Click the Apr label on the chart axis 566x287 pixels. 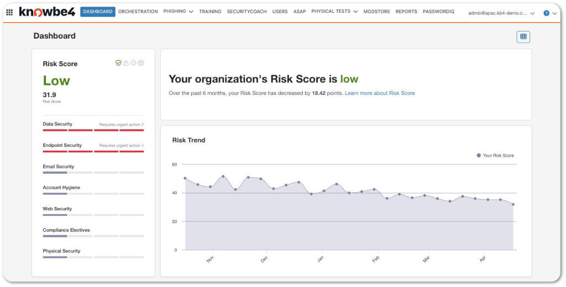point(482,259)
